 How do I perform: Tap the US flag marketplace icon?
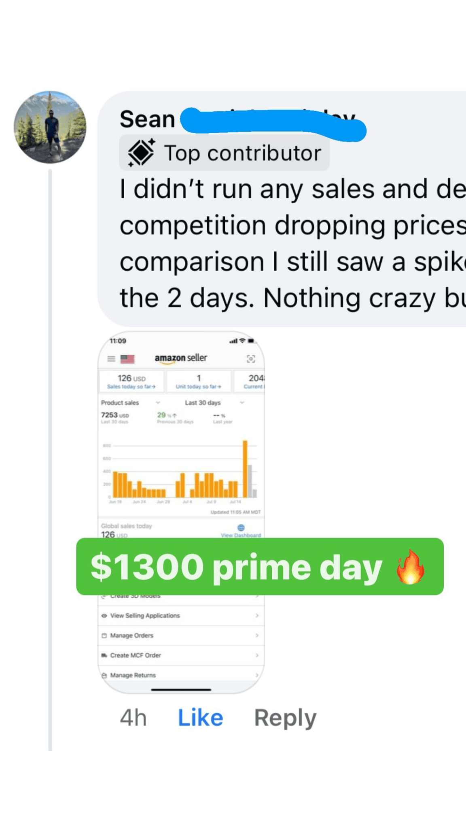(127, 359)
